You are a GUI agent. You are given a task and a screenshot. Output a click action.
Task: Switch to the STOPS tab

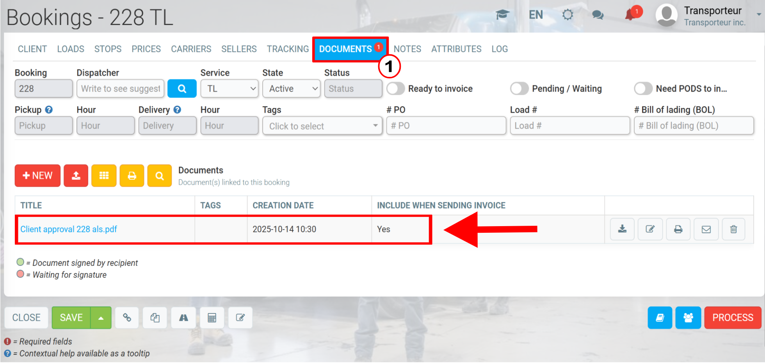pyautogui.click(x=108, y=49)
